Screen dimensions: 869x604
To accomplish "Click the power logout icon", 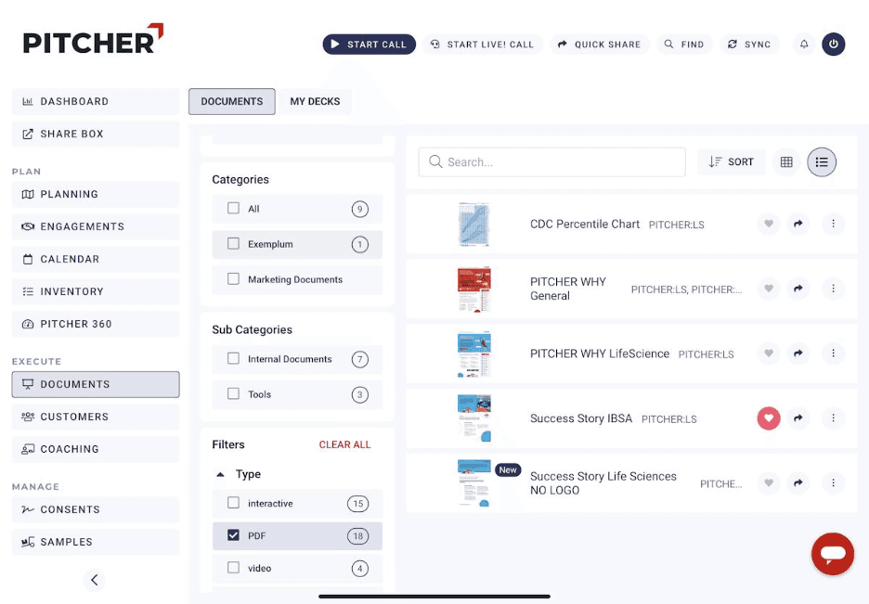I will [833, 45].
